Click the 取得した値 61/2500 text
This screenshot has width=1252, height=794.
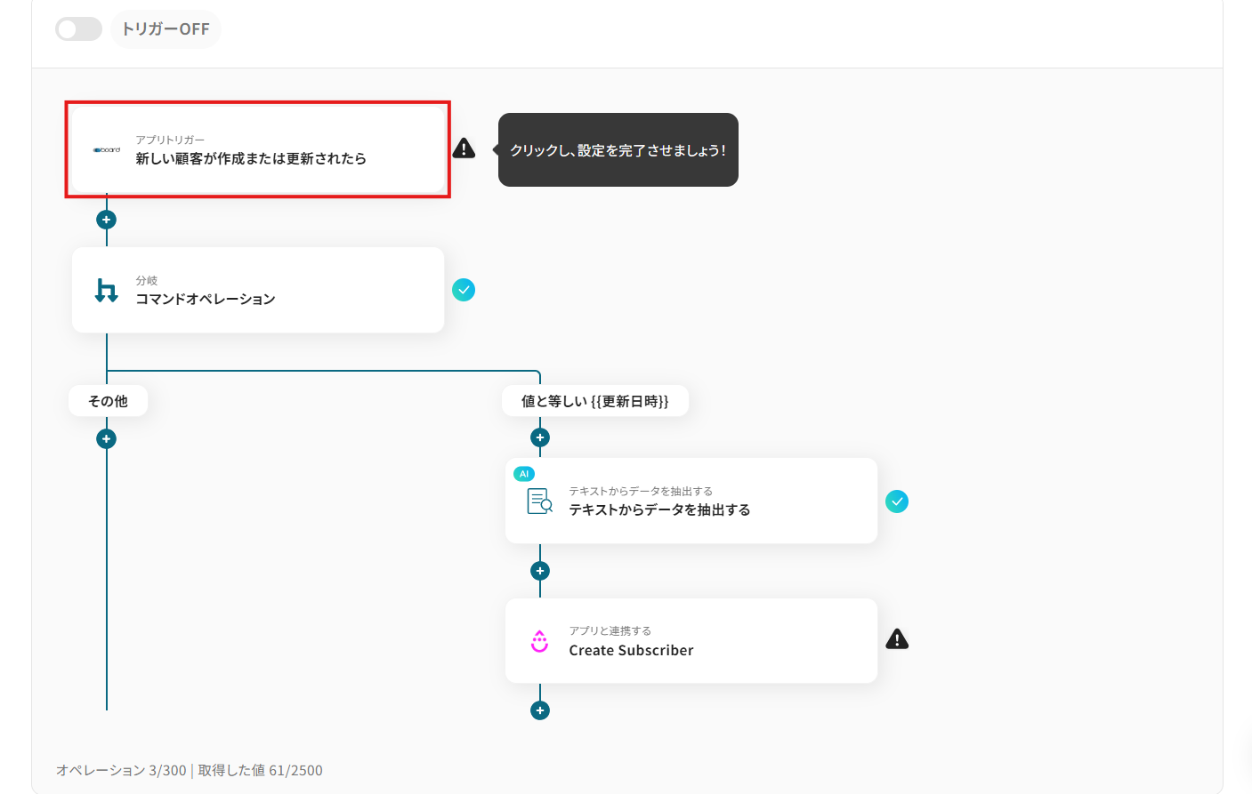[x=260, y=770]
